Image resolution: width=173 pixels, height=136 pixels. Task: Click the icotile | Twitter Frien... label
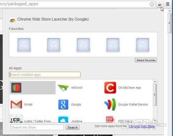coord(39,121)
